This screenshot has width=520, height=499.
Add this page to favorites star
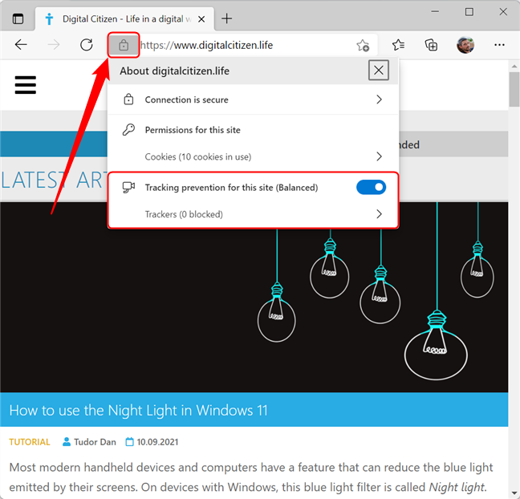363,45
